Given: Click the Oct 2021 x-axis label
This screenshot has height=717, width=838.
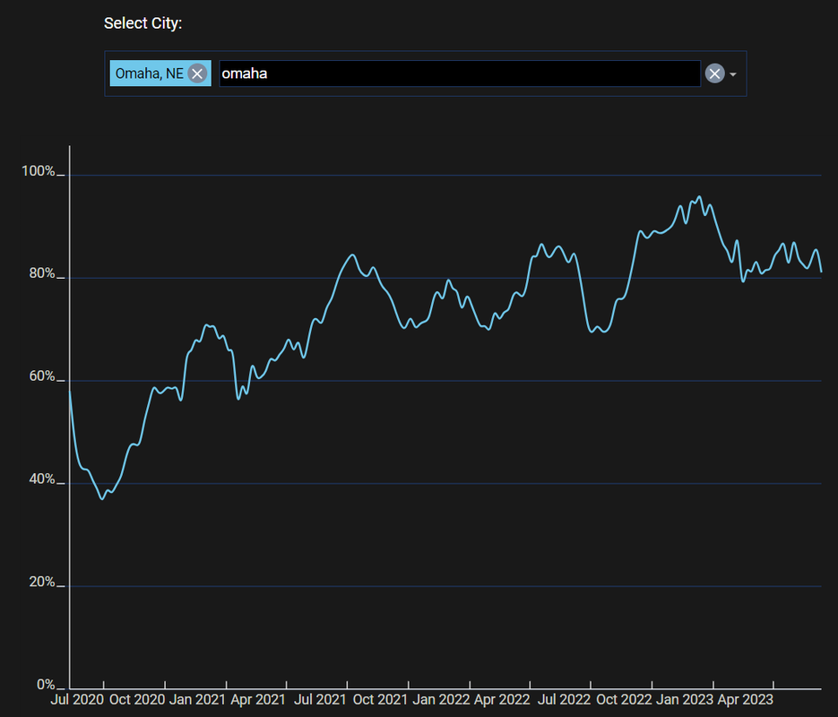Looking at the screenshot, I should [x=381, y=700].
